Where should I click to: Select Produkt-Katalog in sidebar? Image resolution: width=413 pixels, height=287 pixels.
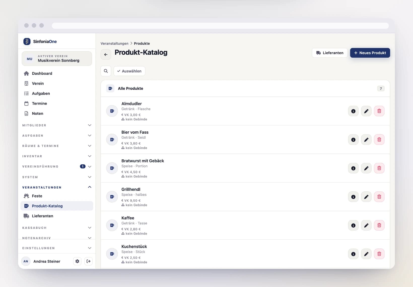pyautogui.click(x=57, y=206)
